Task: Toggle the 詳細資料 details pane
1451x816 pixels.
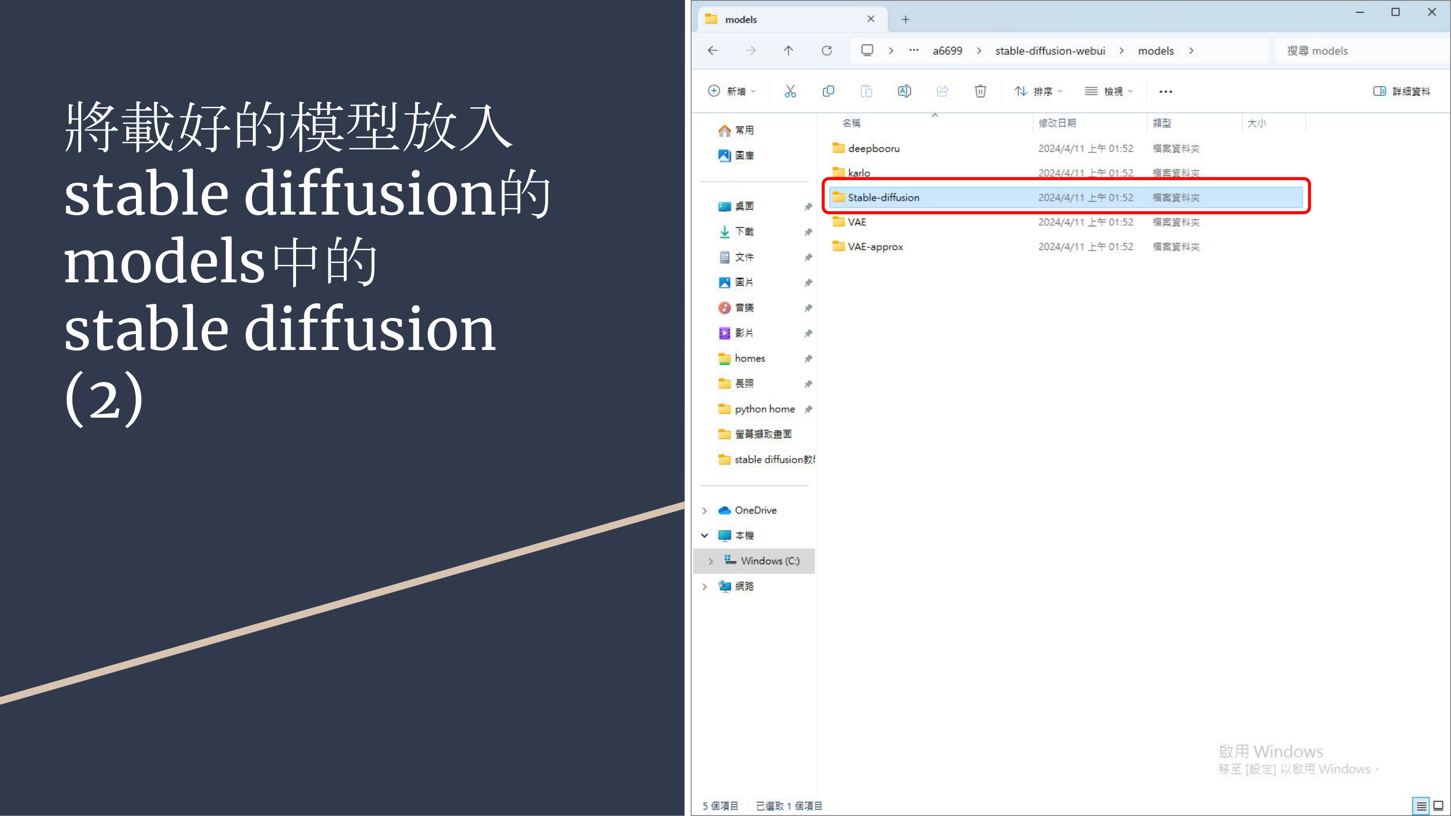Action: 1402,91
